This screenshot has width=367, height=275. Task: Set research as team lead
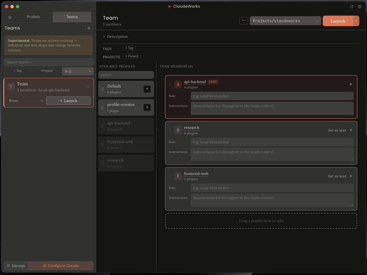[337, 130]
